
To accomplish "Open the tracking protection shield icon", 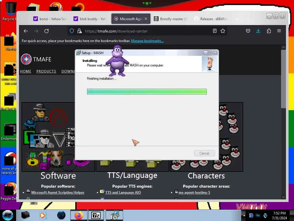I will click(x=72, y=31).
